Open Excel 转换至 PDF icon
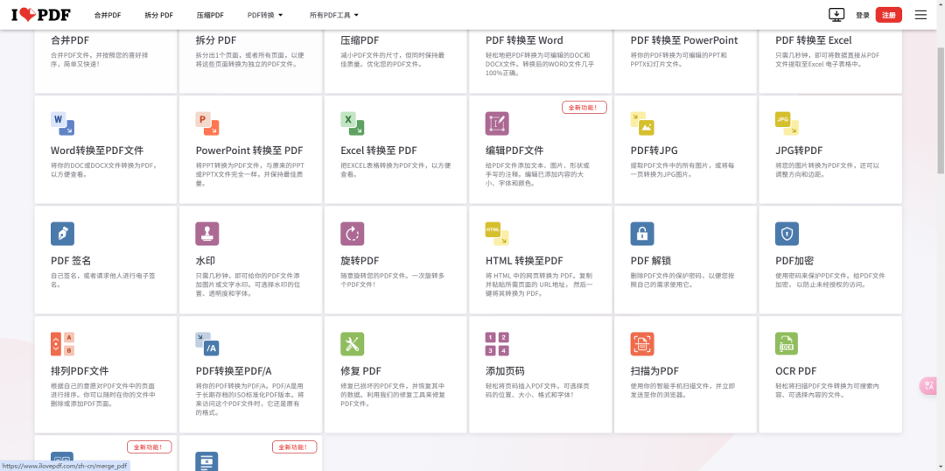Image resolution: width=945 pixels, height=471 pixels. pos(352,123)
